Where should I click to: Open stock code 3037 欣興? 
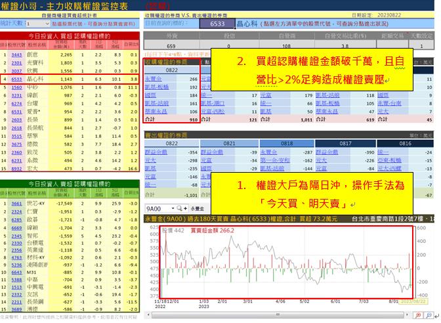point(16,71)
